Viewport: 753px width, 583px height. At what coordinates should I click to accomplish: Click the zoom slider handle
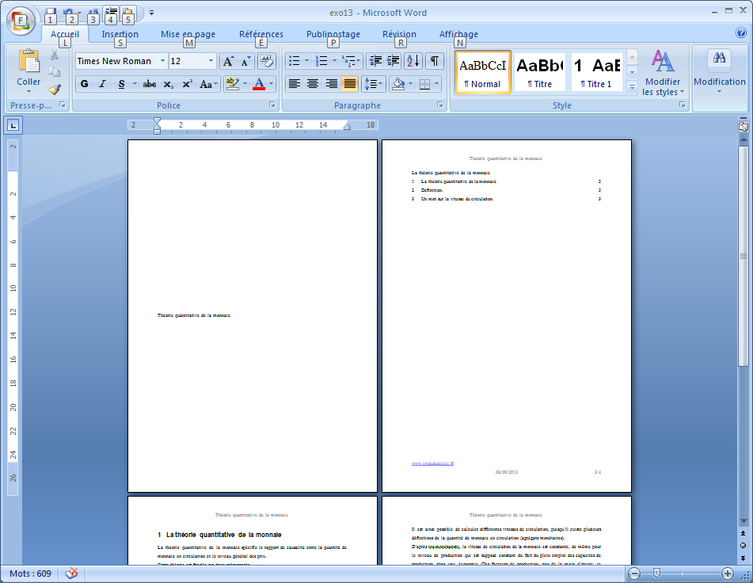(x=656, y=573)
